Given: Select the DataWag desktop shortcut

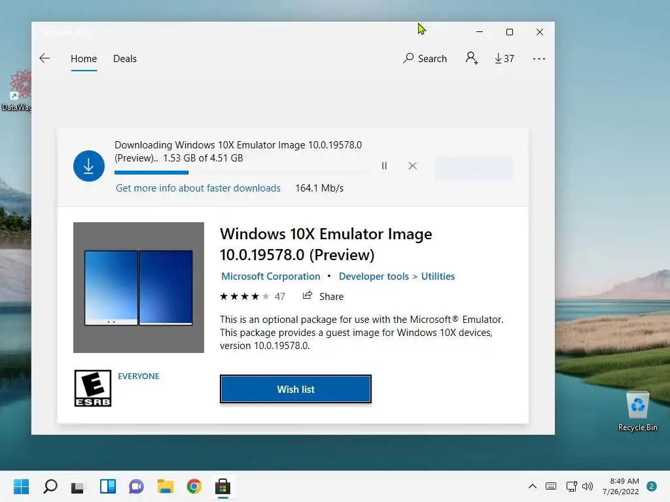Looking at the screenshot, I should 16,90.
